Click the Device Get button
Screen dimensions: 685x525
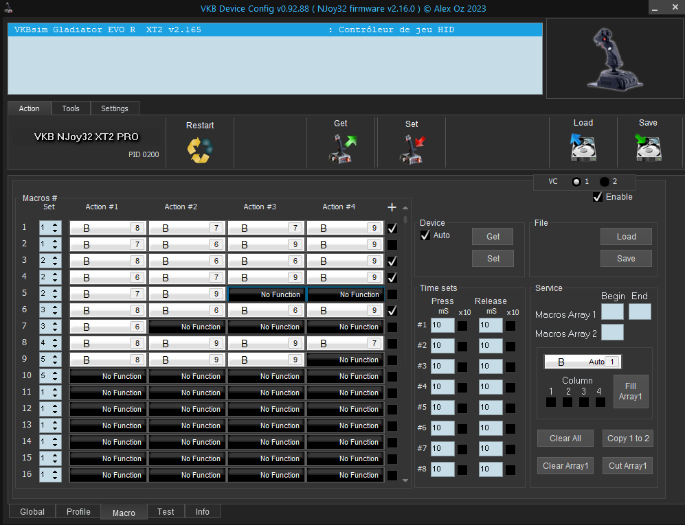(493, 237)
